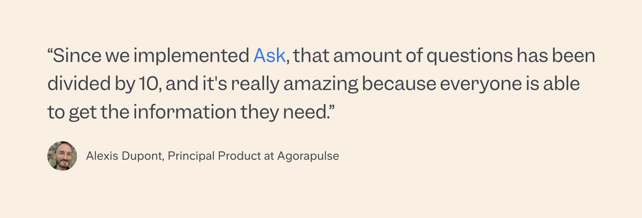Screen dimensions: 642x218
Task: Click the number "10" in the quote
Action: pyautogui.click(x=148, y=84)
